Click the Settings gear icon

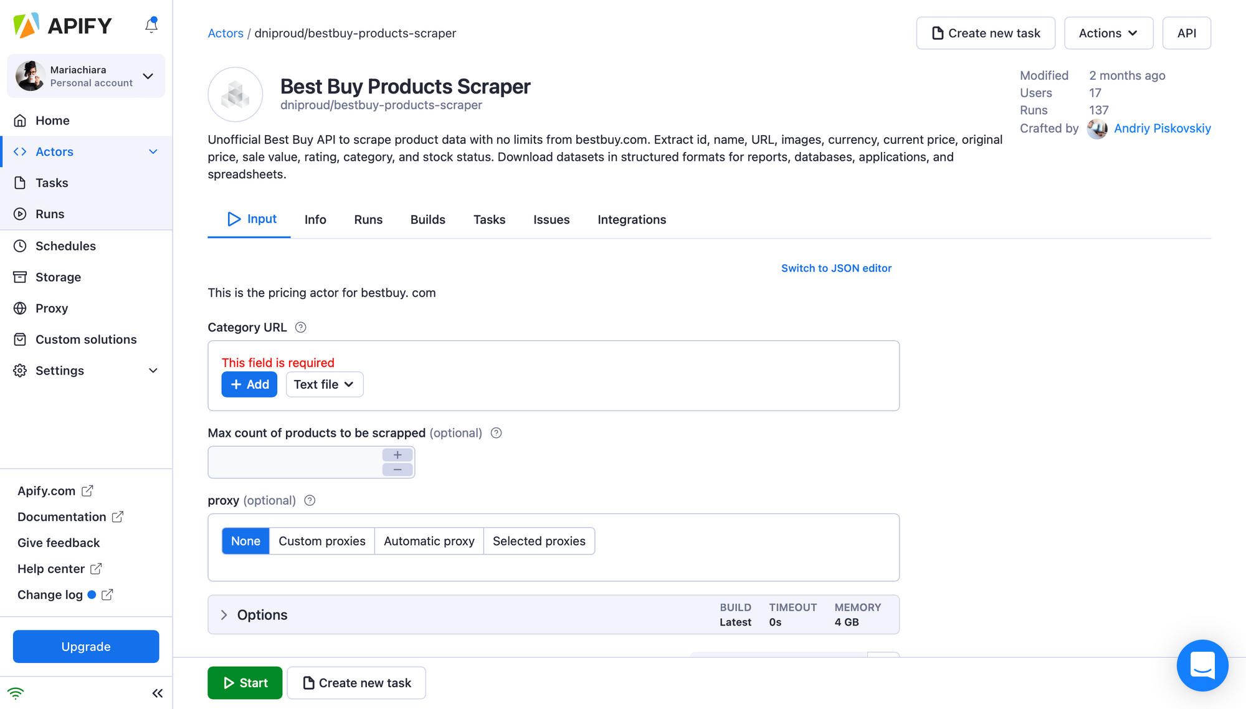tap(20, 370)
